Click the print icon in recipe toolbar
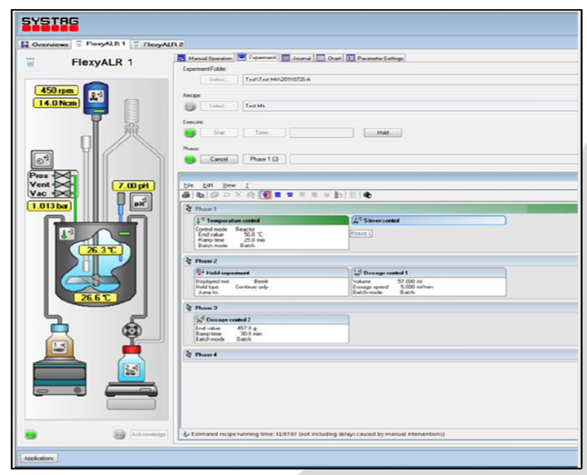The image size is (587, 475). 186,194
